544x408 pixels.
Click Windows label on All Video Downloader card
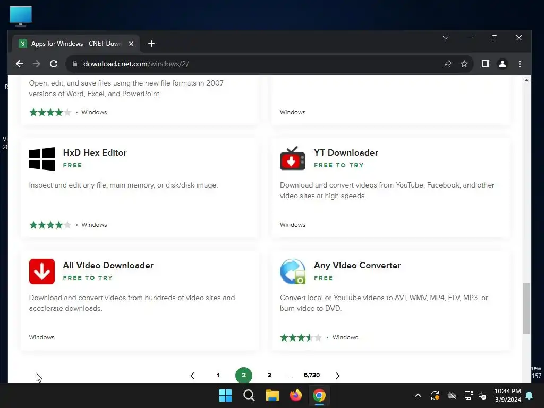[x=41, y=337]
